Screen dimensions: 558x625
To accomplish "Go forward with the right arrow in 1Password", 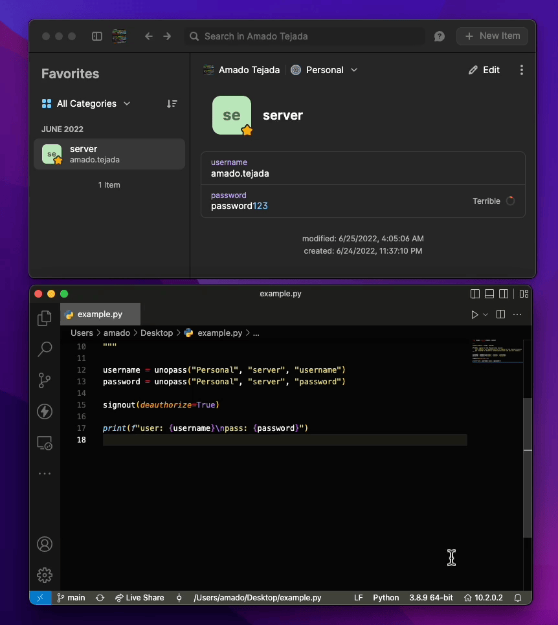I will 167,36.
